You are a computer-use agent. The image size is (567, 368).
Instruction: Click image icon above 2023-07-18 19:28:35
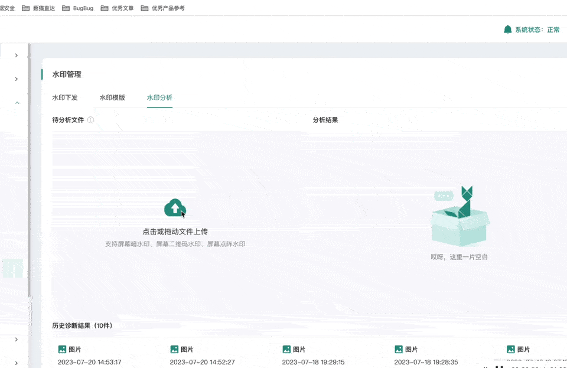[x=399, y=350]
